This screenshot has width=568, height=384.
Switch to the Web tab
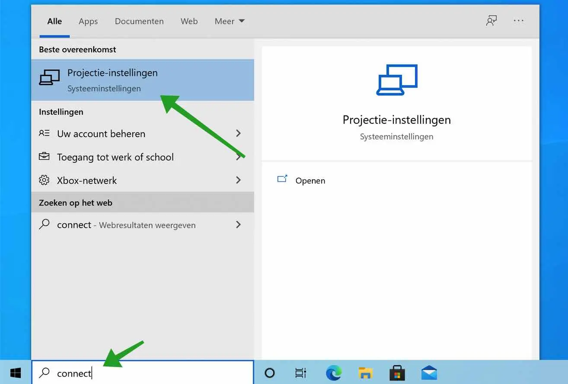pos(189,21)
